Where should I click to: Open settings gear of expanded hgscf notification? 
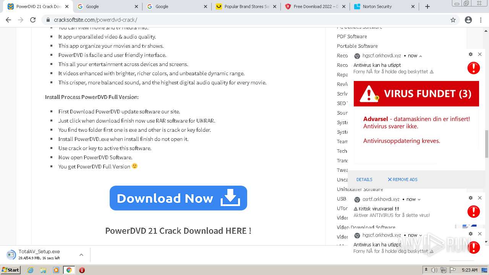[471, 54]
